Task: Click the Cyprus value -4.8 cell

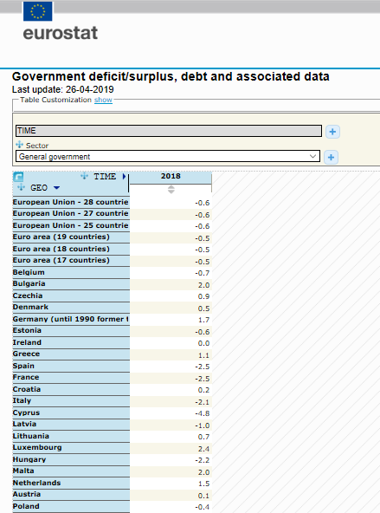Action: (171, 413)
